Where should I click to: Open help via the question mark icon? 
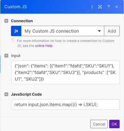point(109,7)
